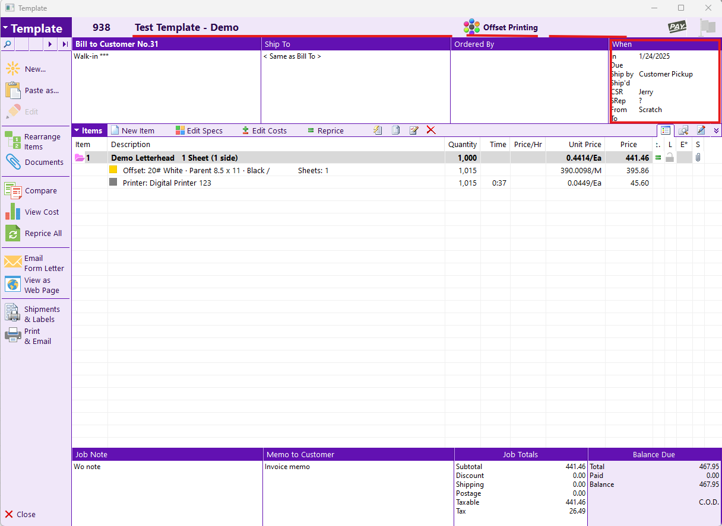Click Close at the bottom left
Screen dimensions: 722x526
[20, 514]
